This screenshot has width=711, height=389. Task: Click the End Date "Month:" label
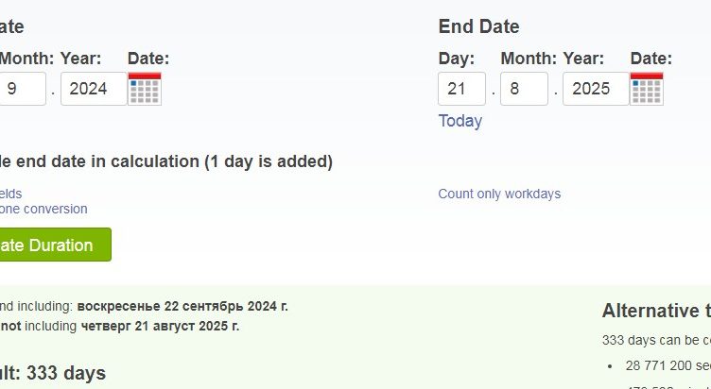point(529,59)
